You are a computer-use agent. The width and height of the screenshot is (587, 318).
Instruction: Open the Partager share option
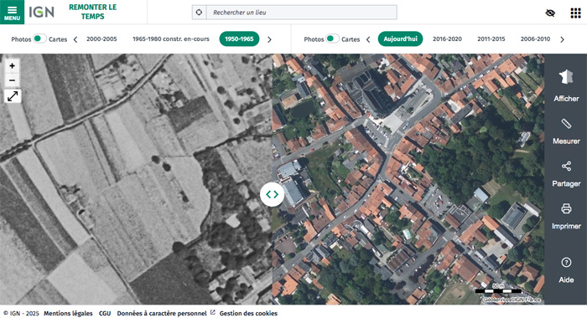(x=566, y=174)
